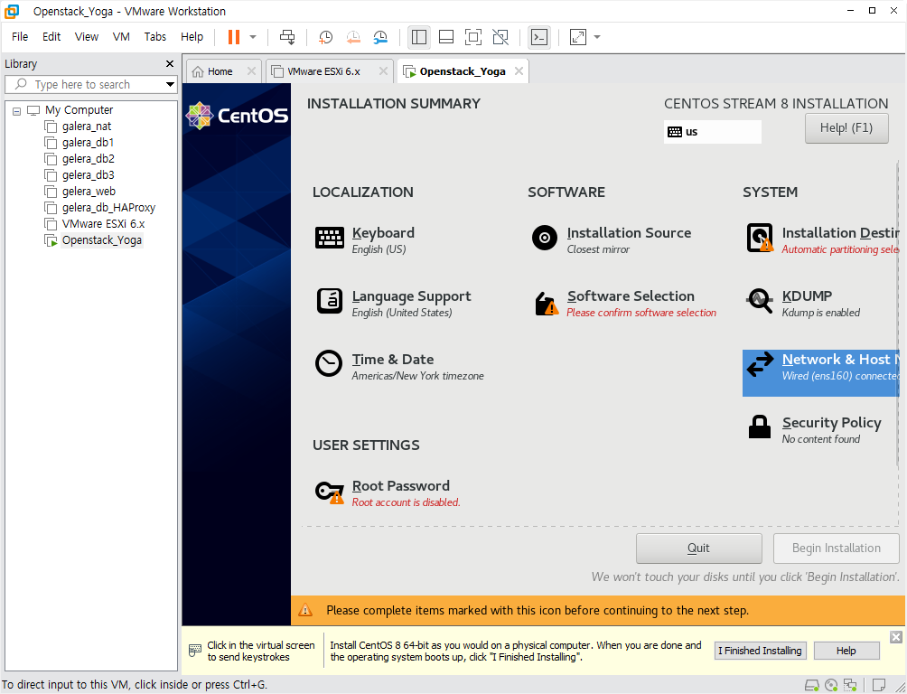Click the hard disk status bar icon
Screen dimensions: 907x694
click(x=812, y=686)
